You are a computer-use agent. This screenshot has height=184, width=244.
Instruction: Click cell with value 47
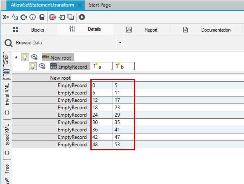(123, 137)
